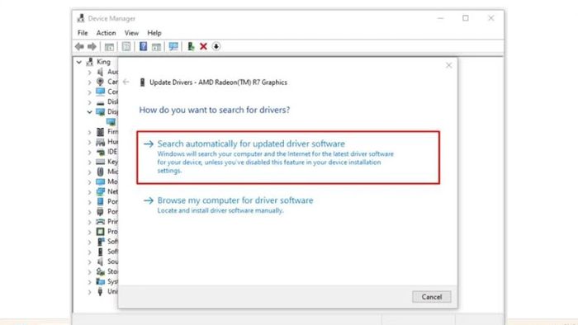The height and width of the screenshot is (325, 578).
Task: Open Properties from the toolbar sheet icon
Action: click(126, 47)
